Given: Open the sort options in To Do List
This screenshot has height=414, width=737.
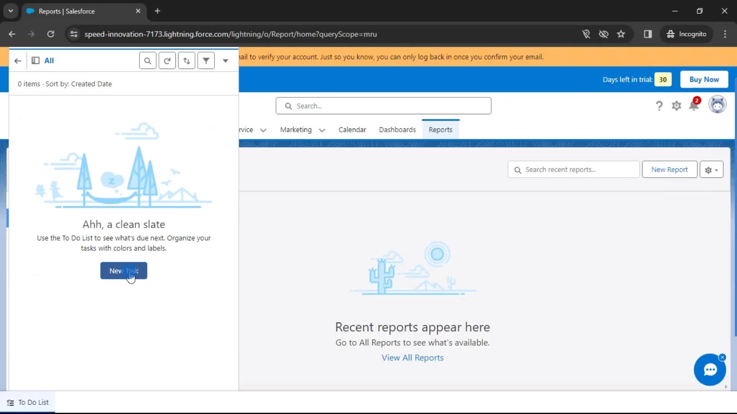Looking at the screenshot, I should [x=187, y=61].
